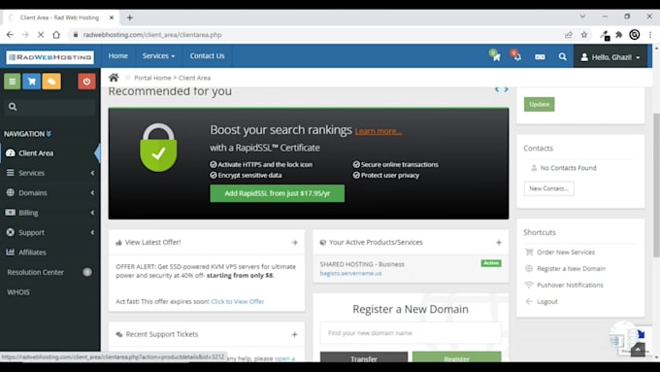Bookmark this page with star icon
The image size is (660, 372).
click(x=584, y=35)
